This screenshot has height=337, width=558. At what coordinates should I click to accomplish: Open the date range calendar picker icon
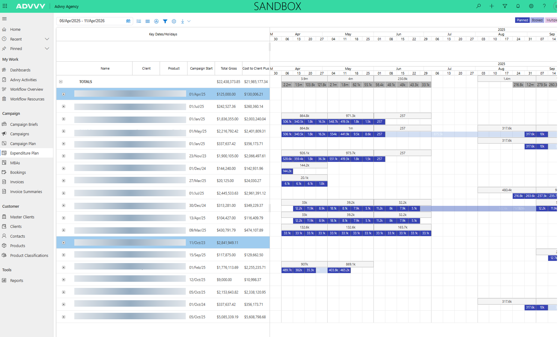[x=128, y=21]
